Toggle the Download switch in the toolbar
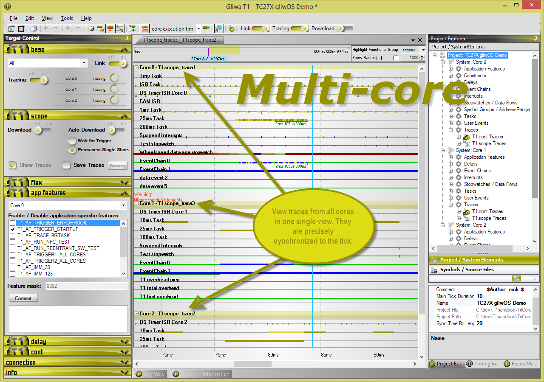 (x=345, y=29)
